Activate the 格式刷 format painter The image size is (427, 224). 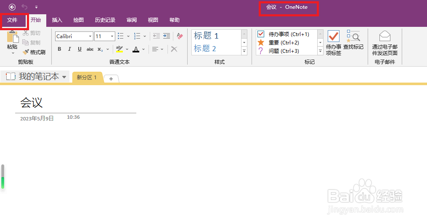(x=34, y=52)
